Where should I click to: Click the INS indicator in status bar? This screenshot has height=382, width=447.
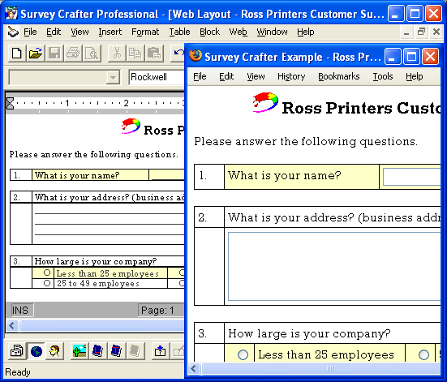point(22,310)
